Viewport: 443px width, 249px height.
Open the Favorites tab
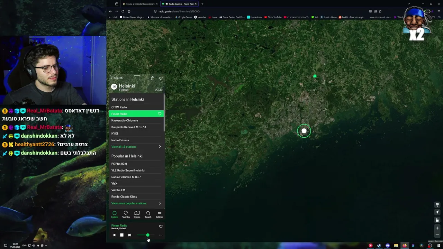pyautogui.click(x=126, y=214)
